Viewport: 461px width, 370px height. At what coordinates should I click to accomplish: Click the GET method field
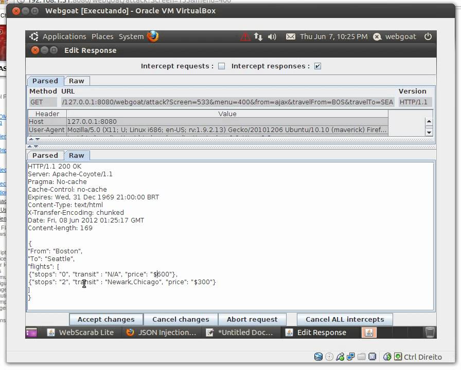point(43,102)
